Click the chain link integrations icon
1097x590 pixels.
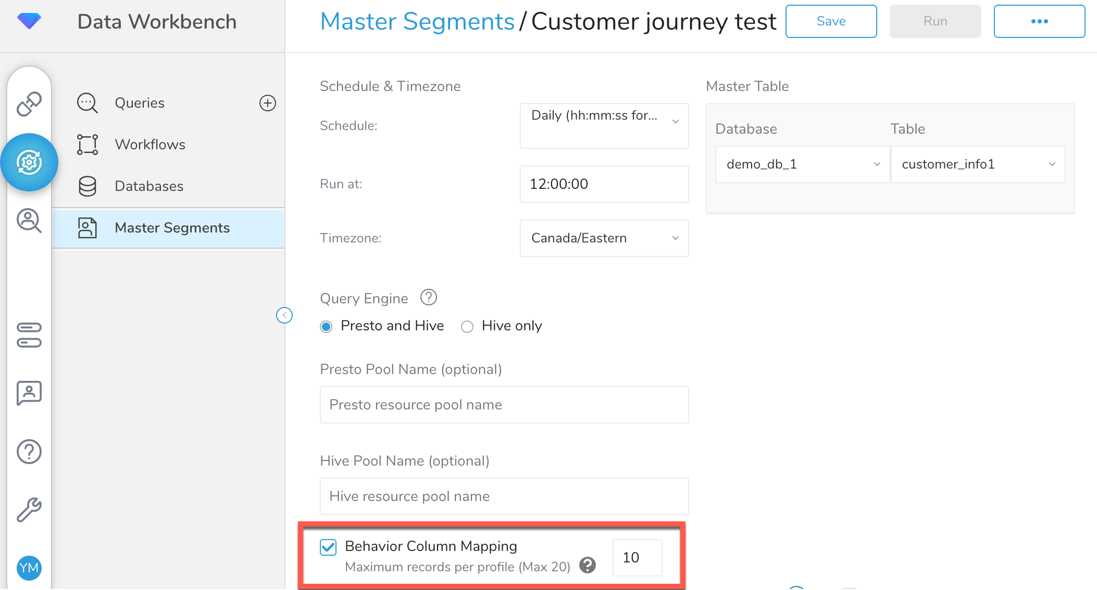29,104
